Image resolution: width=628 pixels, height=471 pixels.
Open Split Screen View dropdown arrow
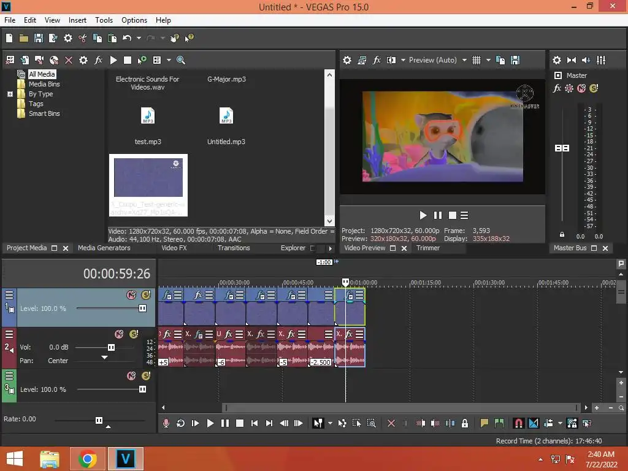[403, 60]
